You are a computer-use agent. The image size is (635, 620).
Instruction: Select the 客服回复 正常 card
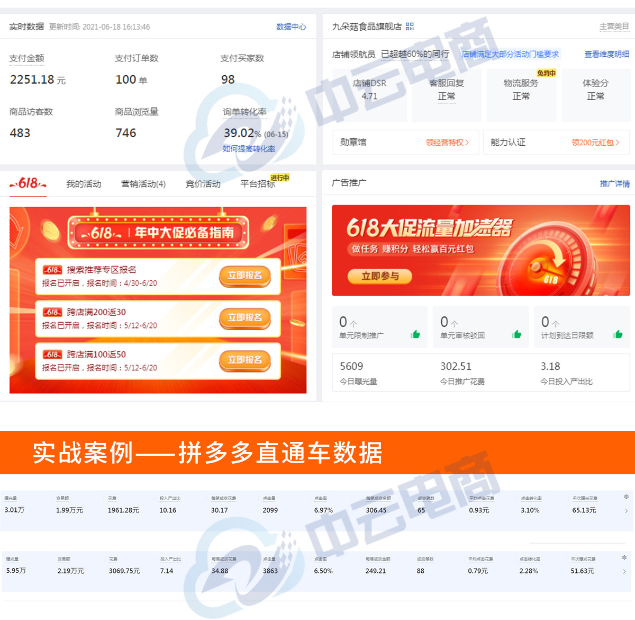pos(447,95)
